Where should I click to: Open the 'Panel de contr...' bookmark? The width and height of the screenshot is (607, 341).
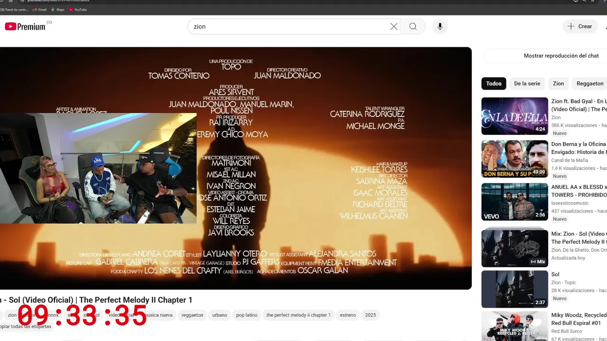pyautogui.click(x=14, y=9)
